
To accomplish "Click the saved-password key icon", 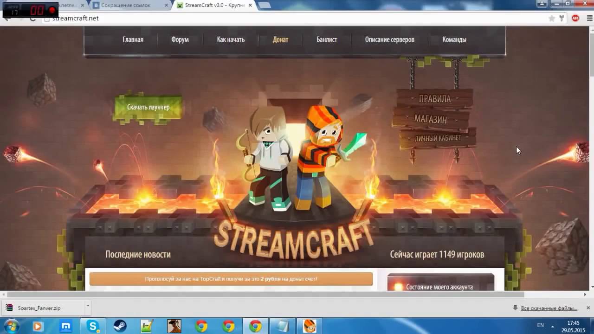I will (x=562, y=18).
